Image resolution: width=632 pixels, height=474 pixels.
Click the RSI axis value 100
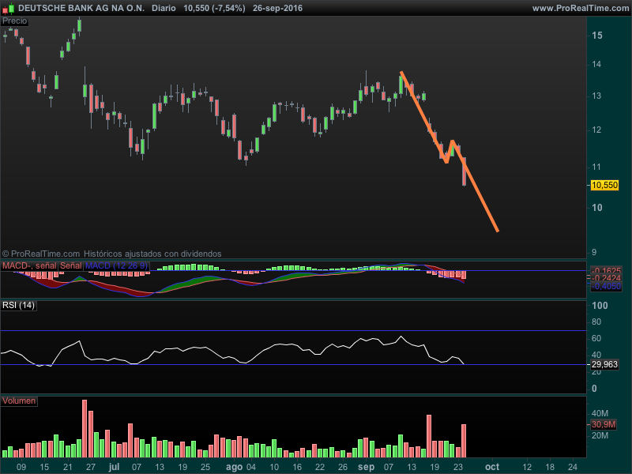pyautogui.click(x=600, y=306)
